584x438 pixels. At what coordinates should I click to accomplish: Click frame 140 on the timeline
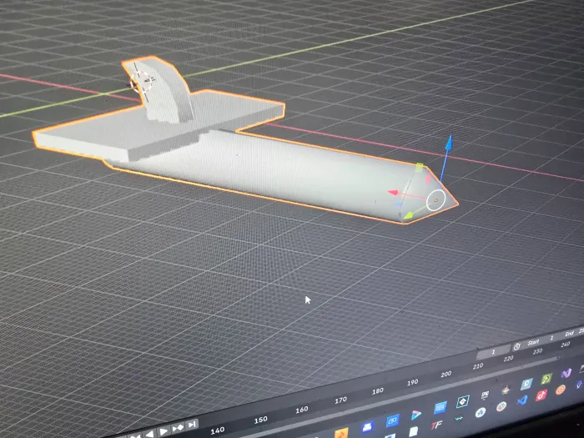click(218, 431)
